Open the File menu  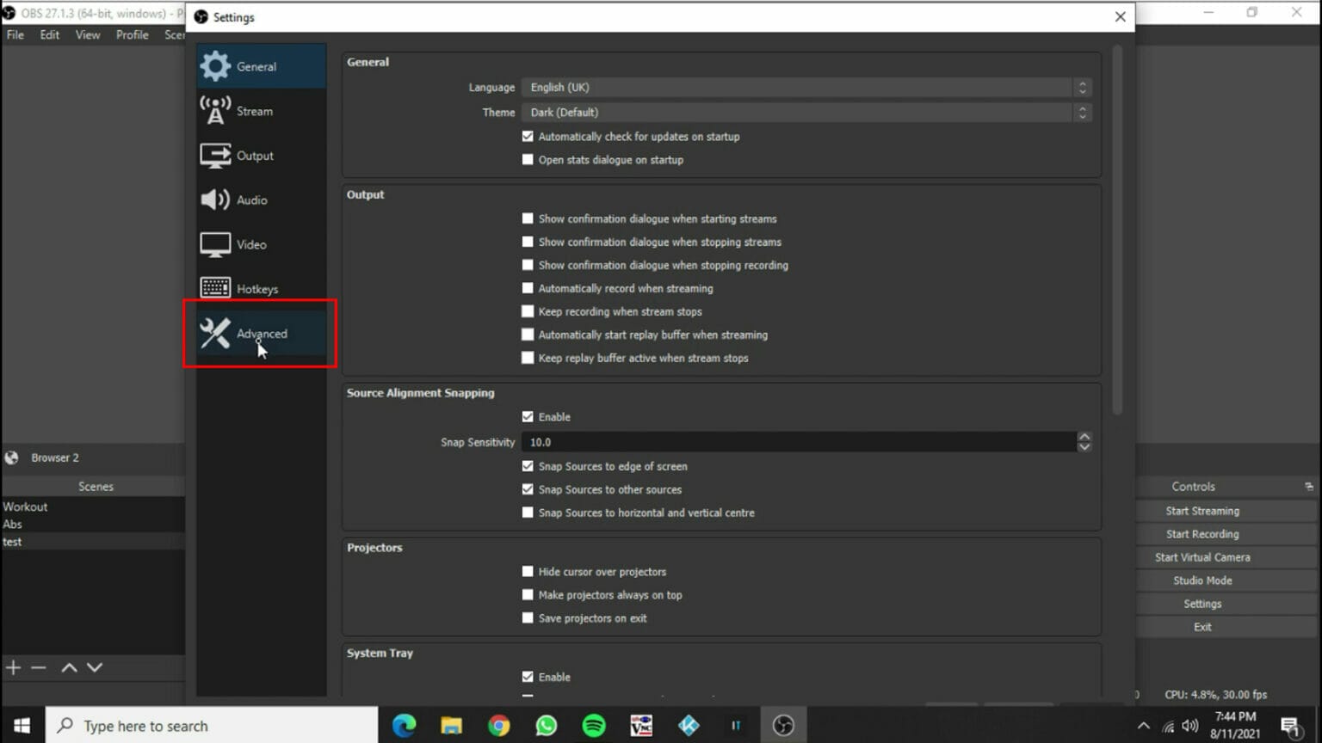click(x=14, y=34)
